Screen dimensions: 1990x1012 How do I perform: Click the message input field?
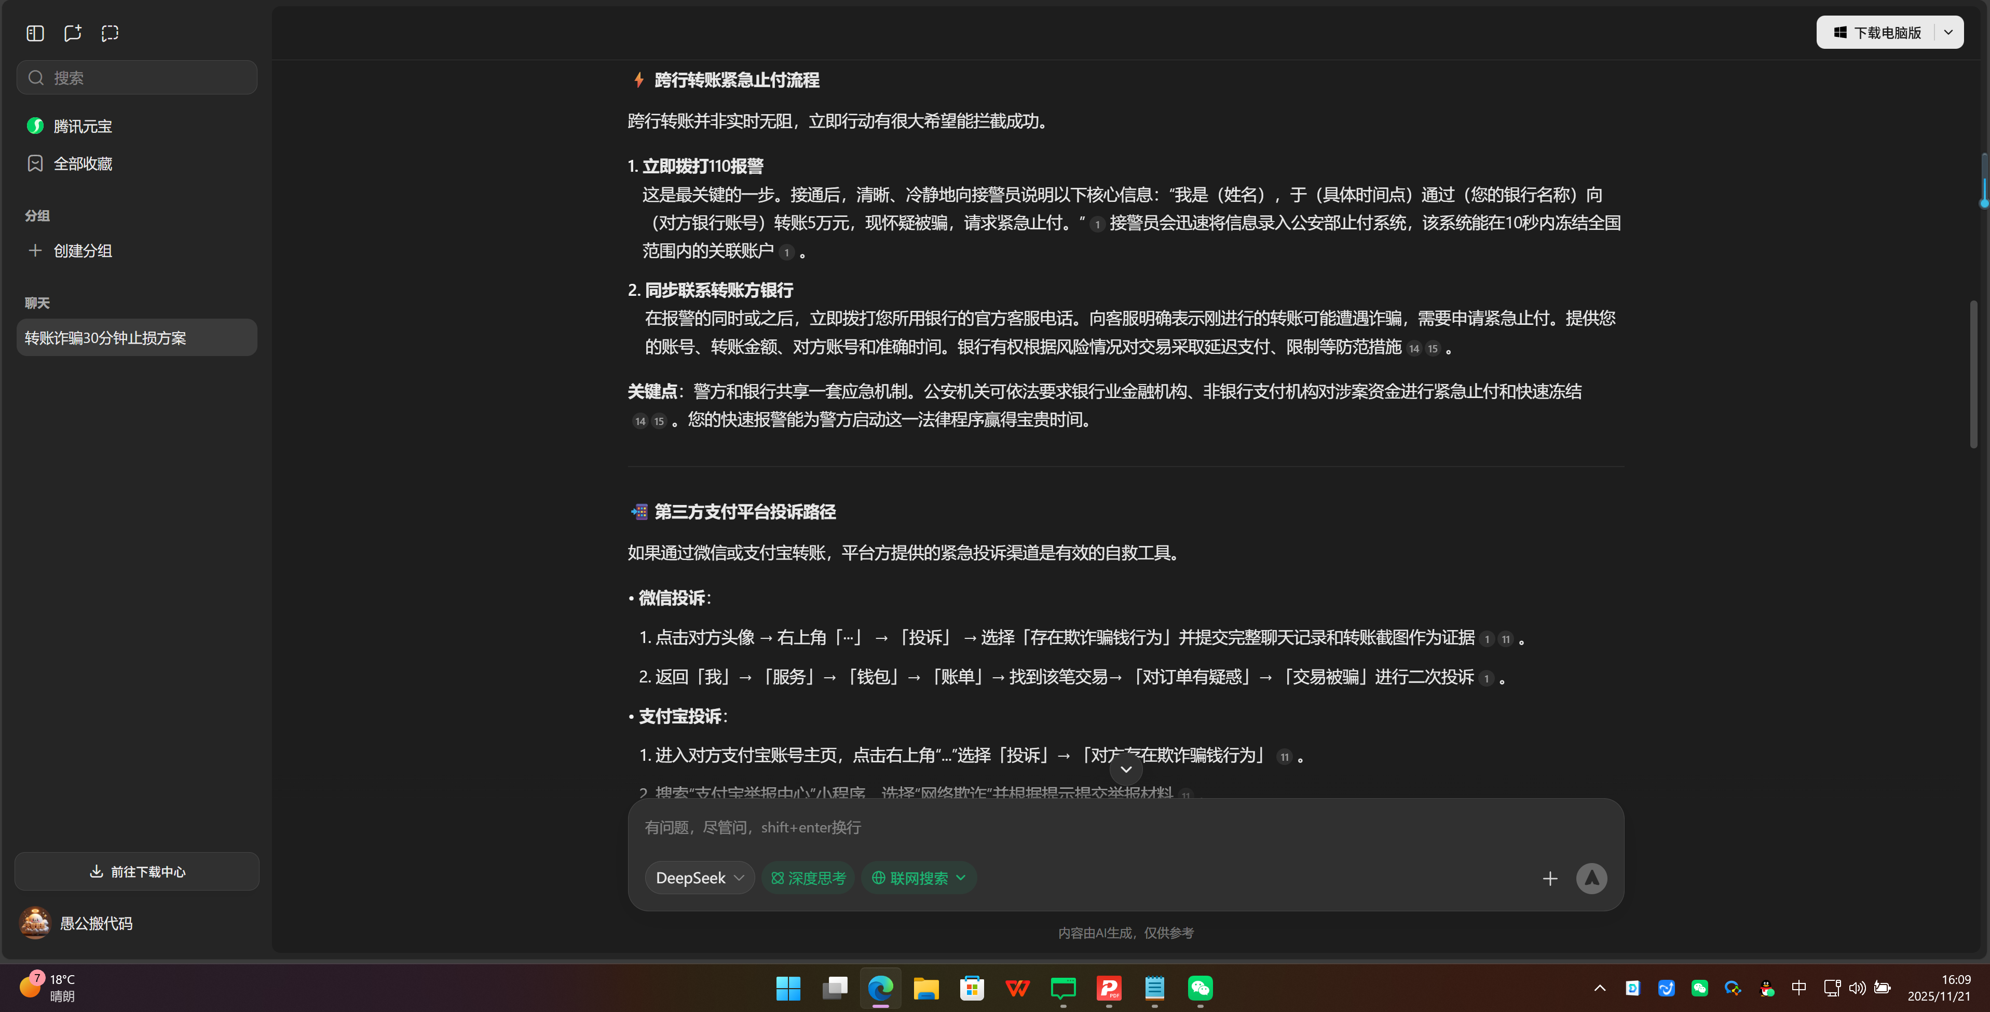(1082, 827)
